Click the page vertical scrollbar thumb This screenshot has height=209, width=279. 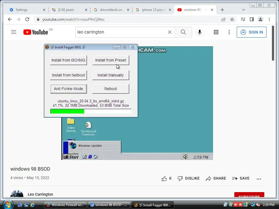(x=273, y=43)
